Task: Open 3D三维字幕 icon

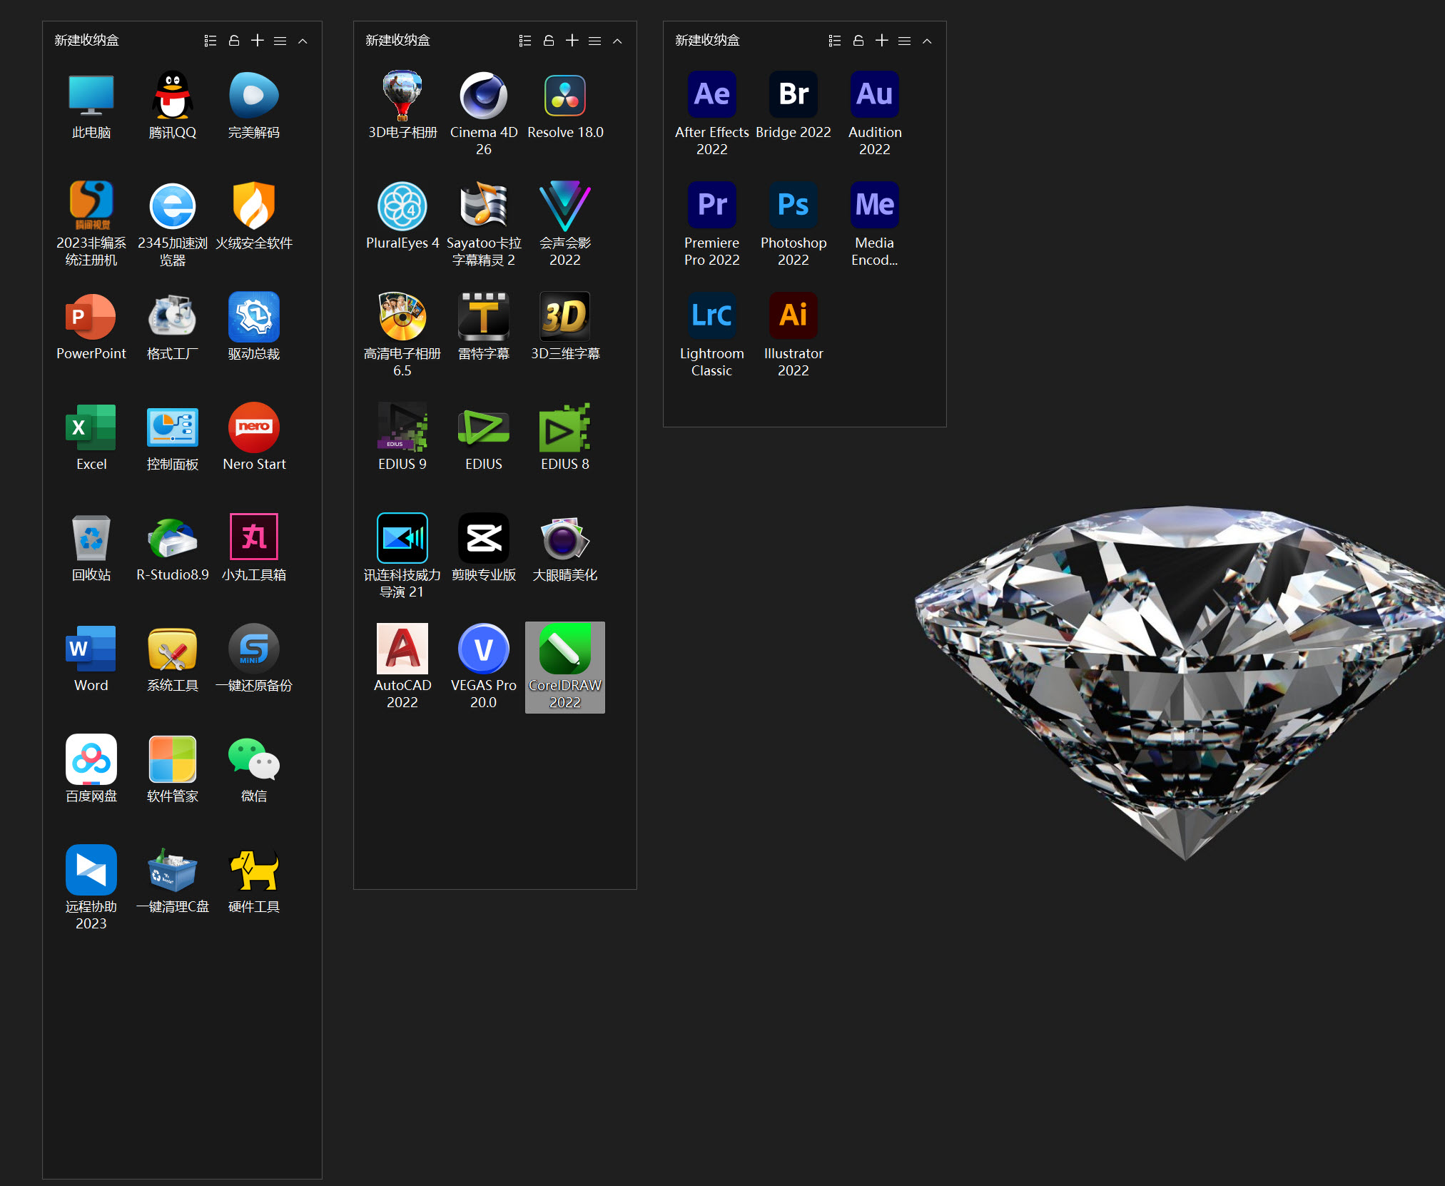Action: (x=565, y=317)
